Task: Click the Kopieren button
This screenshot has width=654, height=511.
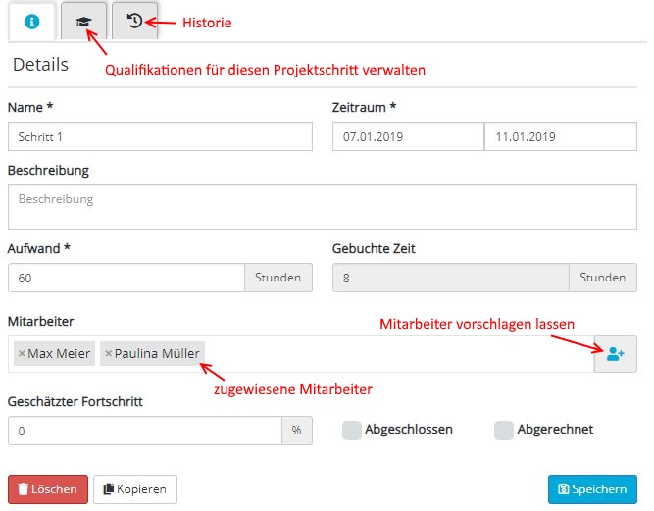Action: tap(135, 489)
